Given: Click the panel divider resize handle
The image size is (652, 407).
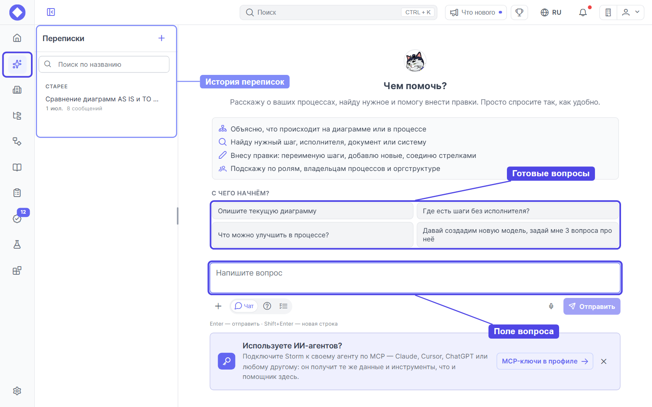Looking at the screenshot, I should (178, 216).
